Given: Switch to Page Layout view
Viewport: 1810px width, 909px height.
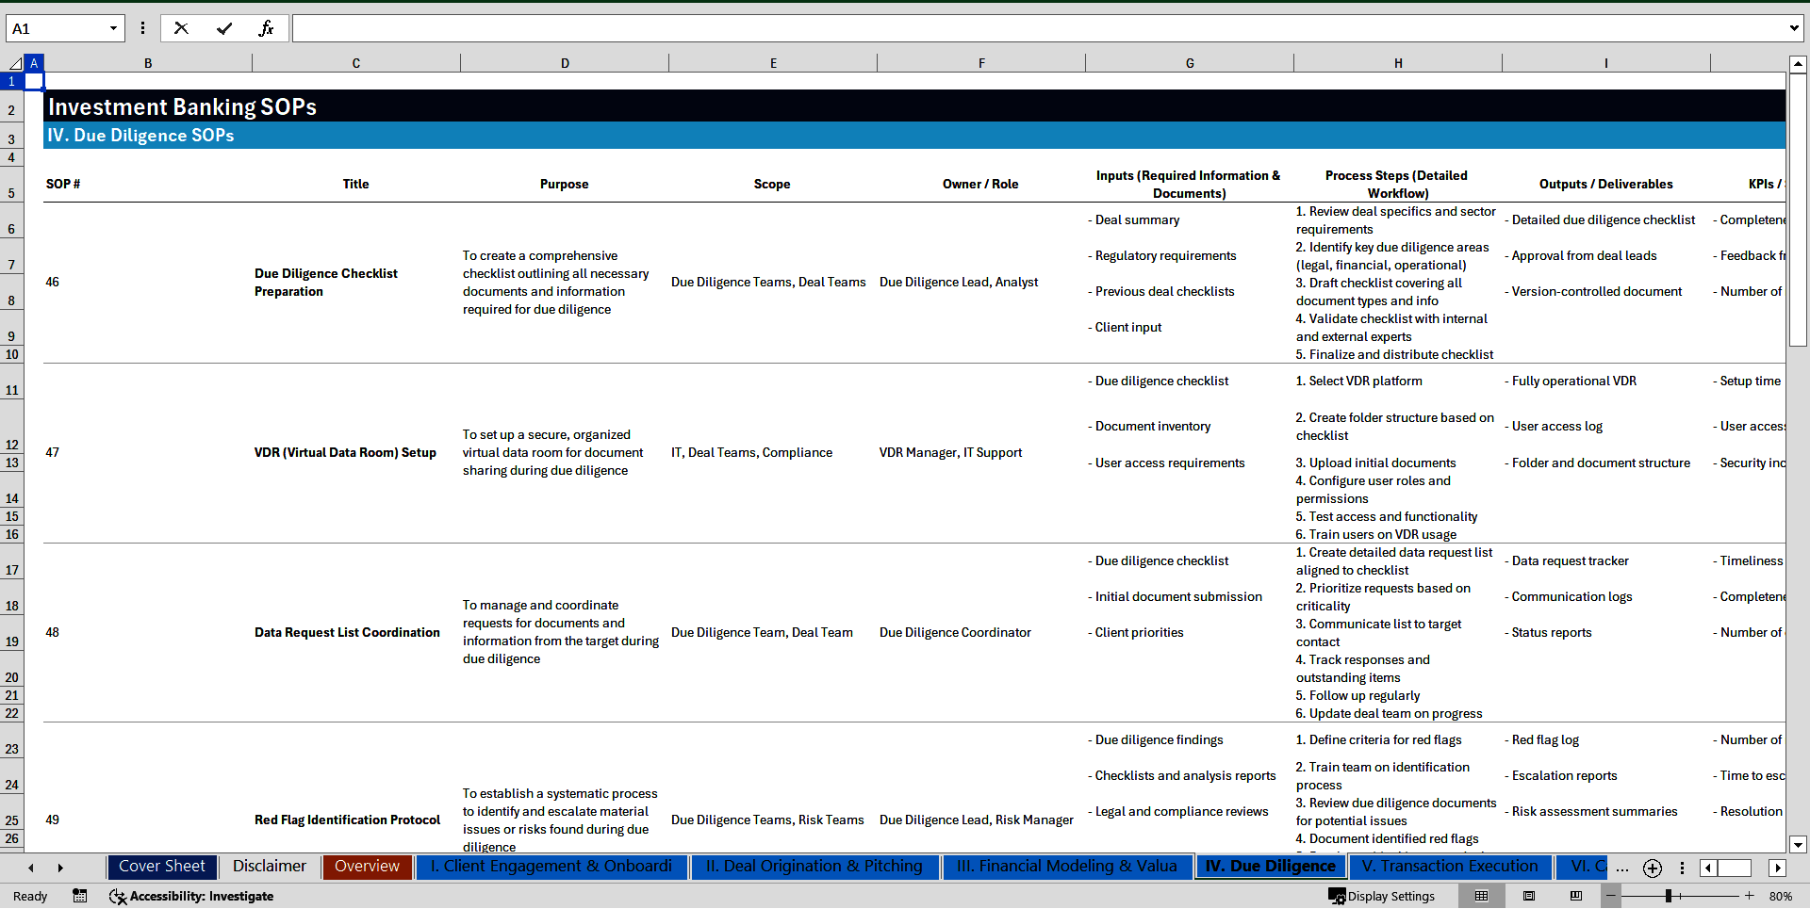Looking at the screenshot, I should (1529, 896).
